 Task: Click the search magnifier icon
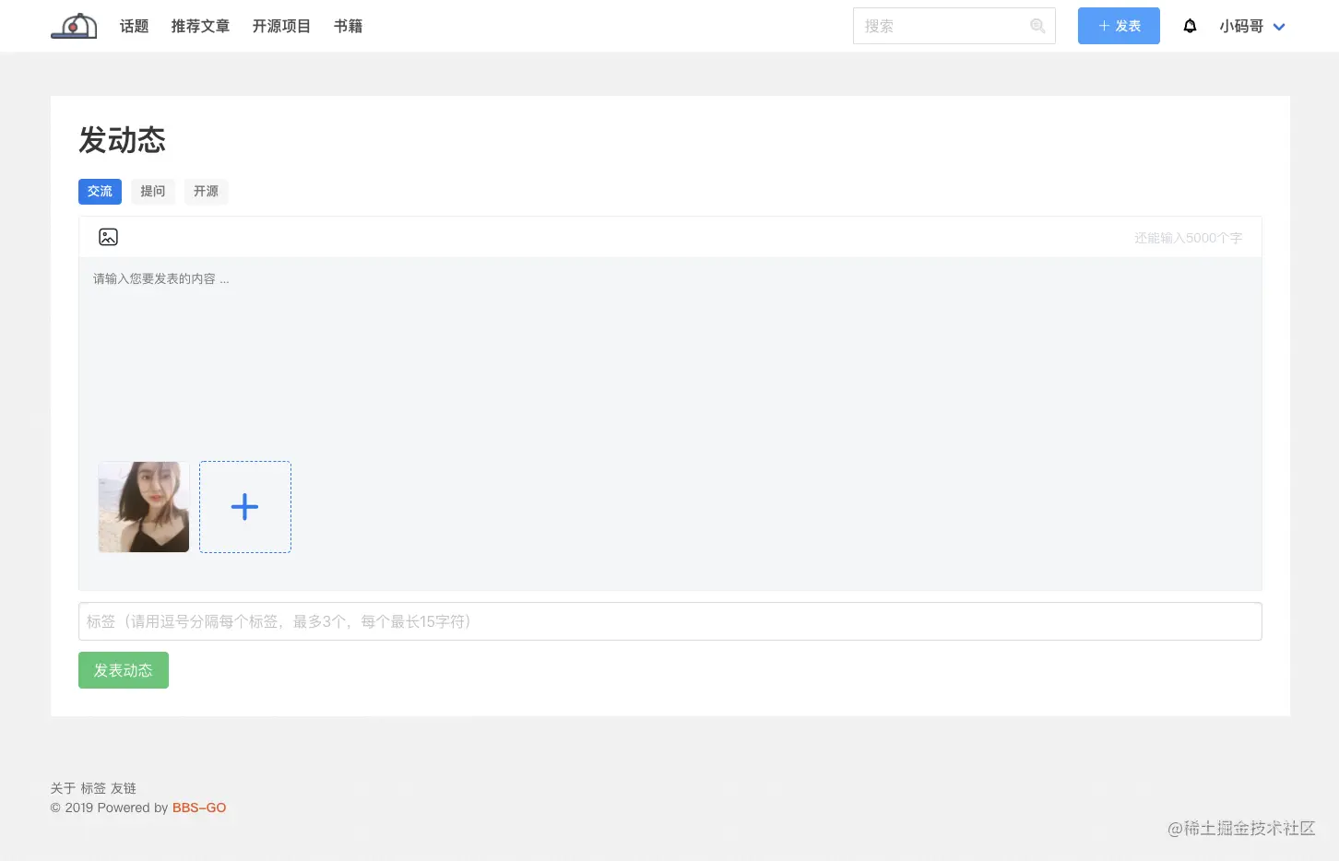(x=1037, y=26)
